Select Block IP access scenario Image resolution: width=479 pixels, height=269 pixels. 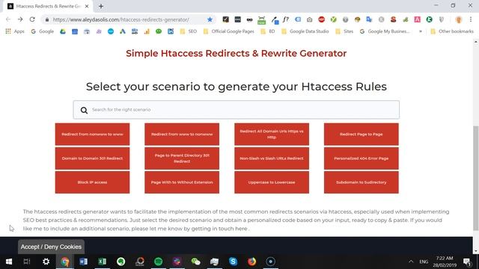[92, 182]
